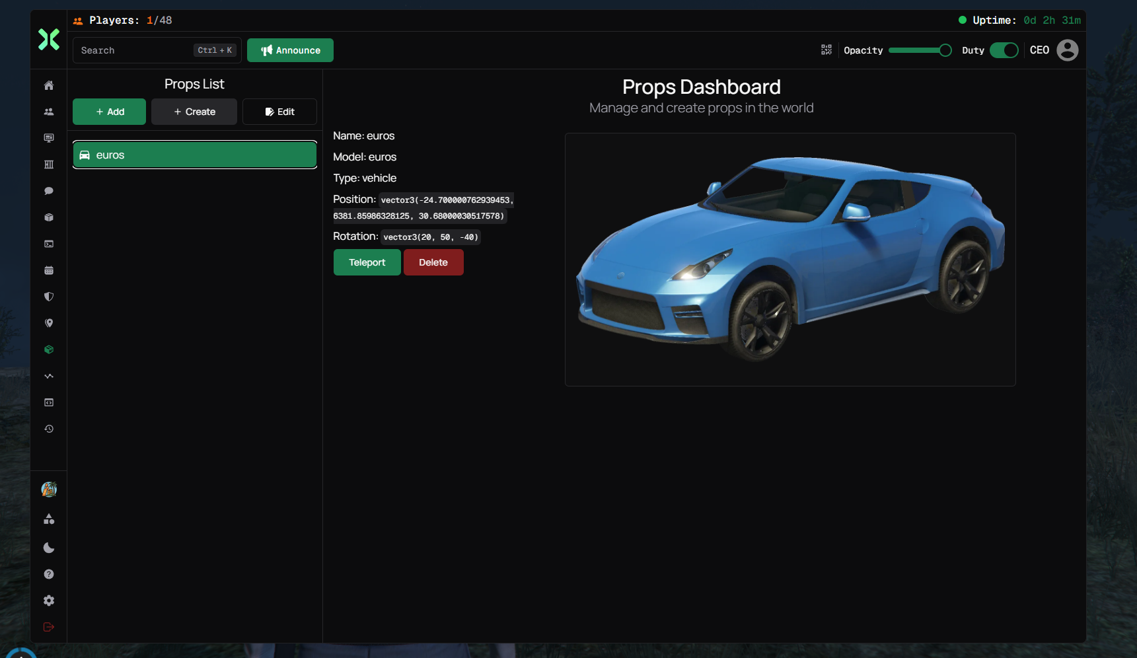Open the help question mark icon
Screen dimensions: 1137x658
(x=49, y=574)
